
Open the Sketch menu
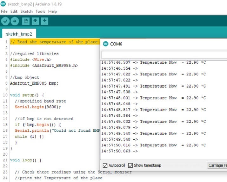point(26,11)
